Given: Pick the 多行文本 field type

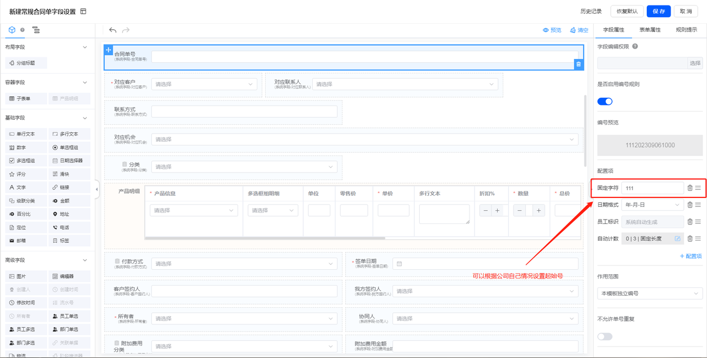Looking at the screenshot, I should tap(70, 134).
